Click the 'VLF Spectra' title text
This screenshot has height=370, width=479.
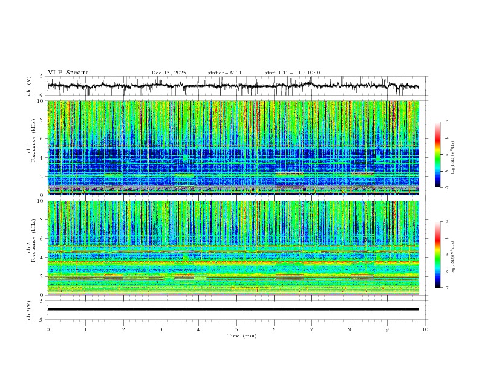pos(68,73)
